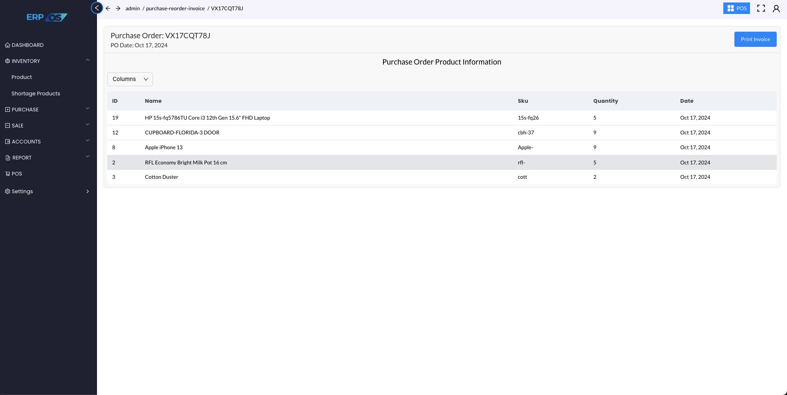Select CUPBOARD-FLORIDA-3 DOOR product name

182,133
